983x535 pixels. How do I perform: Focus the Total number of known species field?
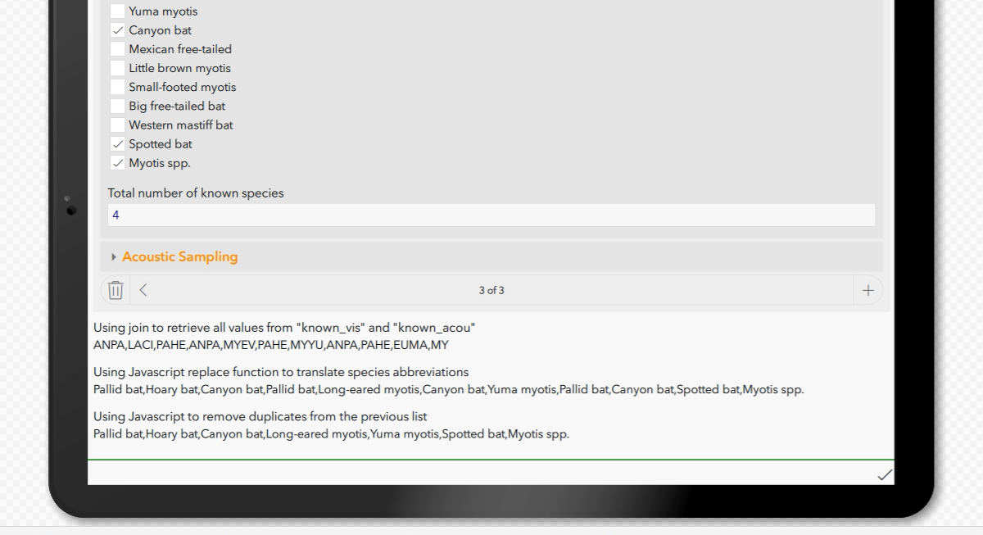coord(491,215)
